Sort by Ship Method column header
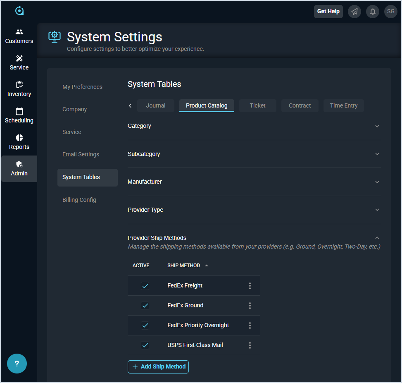The width and height of the screenshot is (402, 383). click(184, 266)
